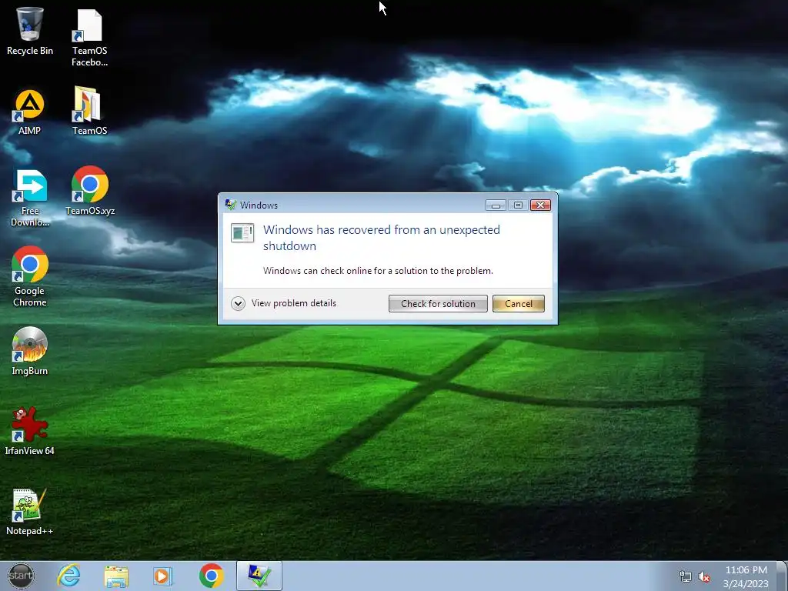Select the Notepad++ desktop icon

click(x=30, y=512)
